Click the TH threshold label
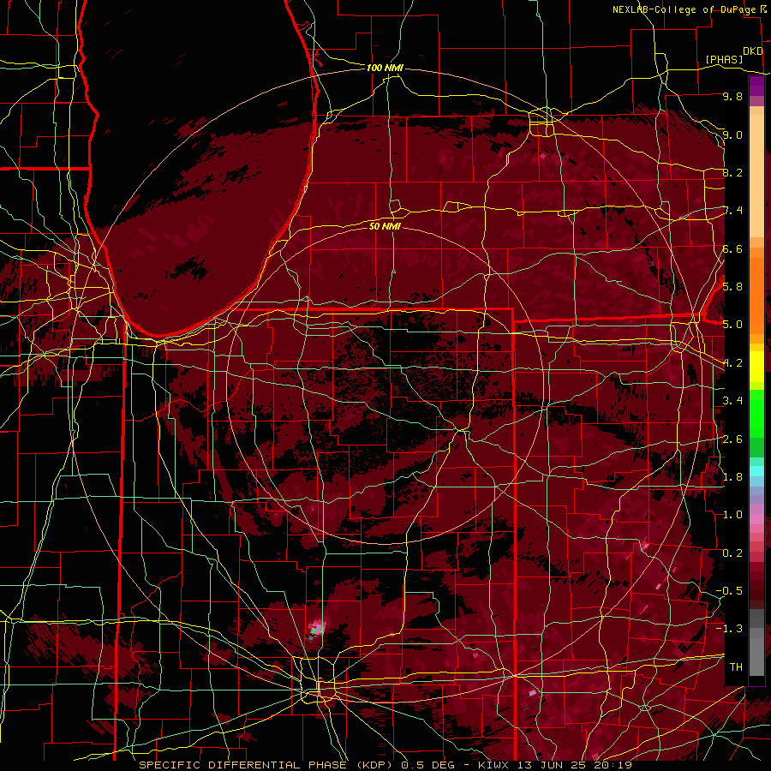Screen dimensions: 771x771 [x=736, y=667]
